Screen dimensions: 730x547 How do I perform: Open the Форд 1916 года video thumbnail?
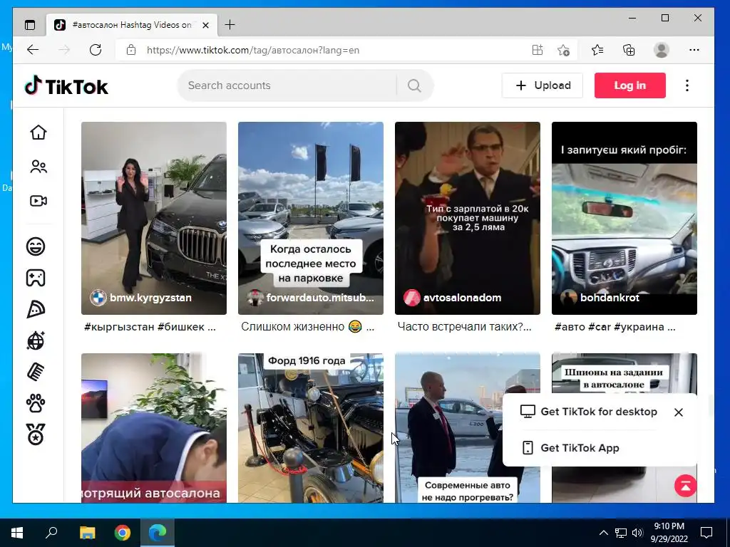311,428
